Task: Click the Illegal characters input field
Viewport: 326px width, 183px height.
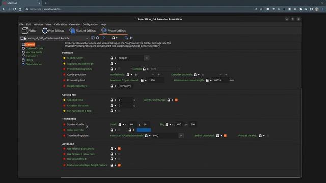Action: [125, 86]
